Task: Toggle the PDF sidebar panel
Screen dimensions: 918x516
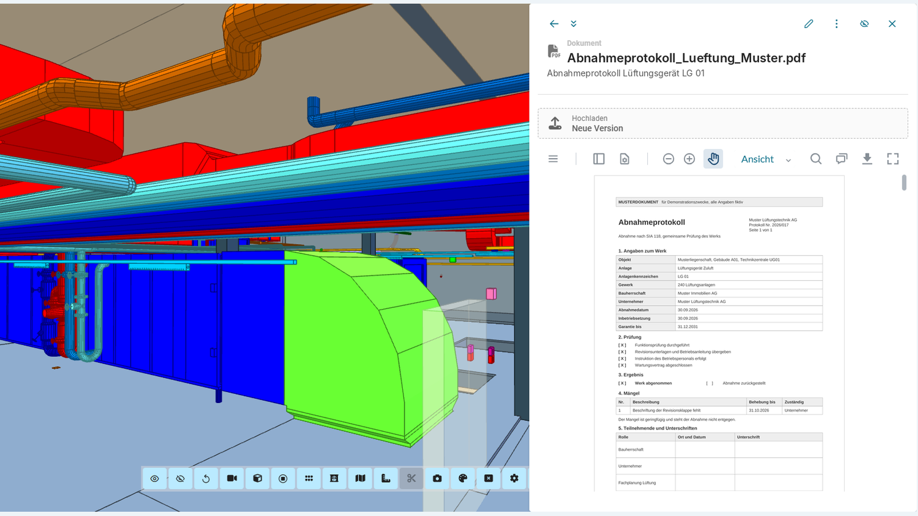Action: pyautogui.click(x=599, y=159)
